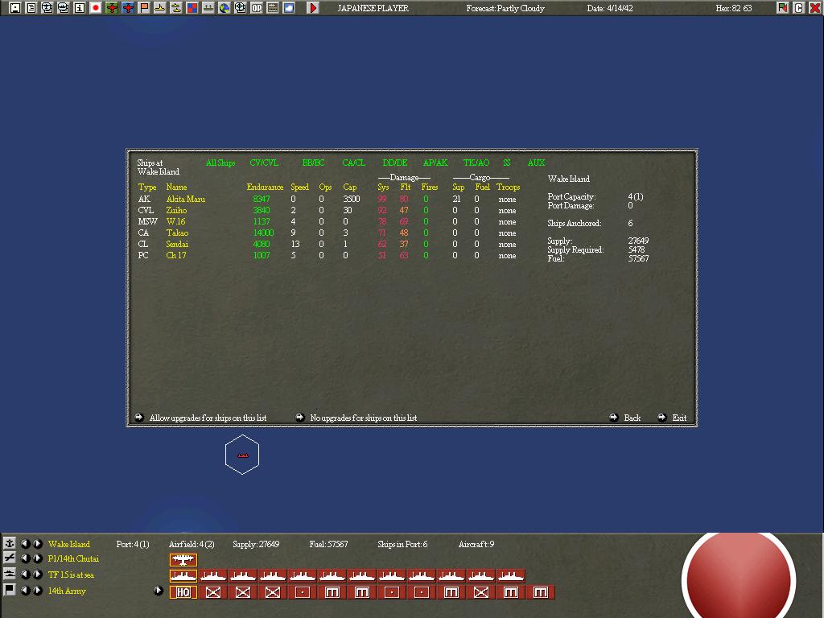Viewport: 824px width, 618px height.
Task: Filter list by DD/DE
Action: 395,163
